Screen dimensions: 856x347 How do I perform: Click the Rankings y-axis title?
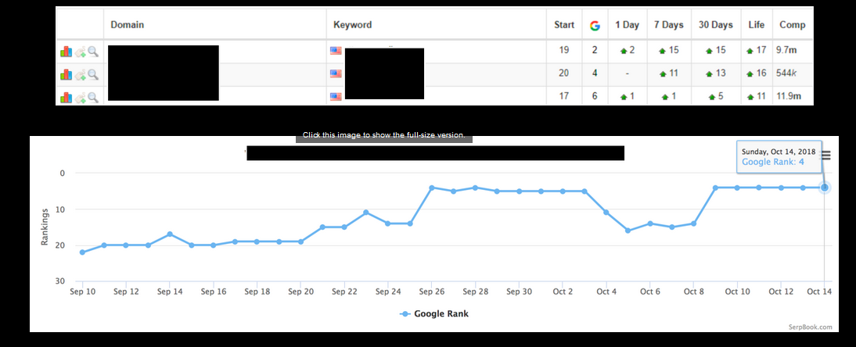pyautogui.click(x=45, y=226)
